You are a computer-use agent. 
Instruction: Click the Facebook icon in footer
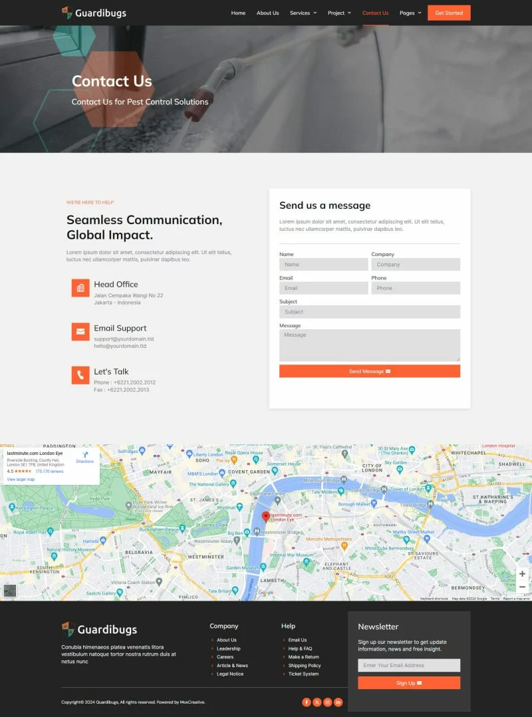[x=307, y=702]
